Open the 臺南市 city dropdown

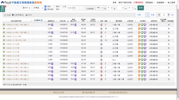coord(27,8)
